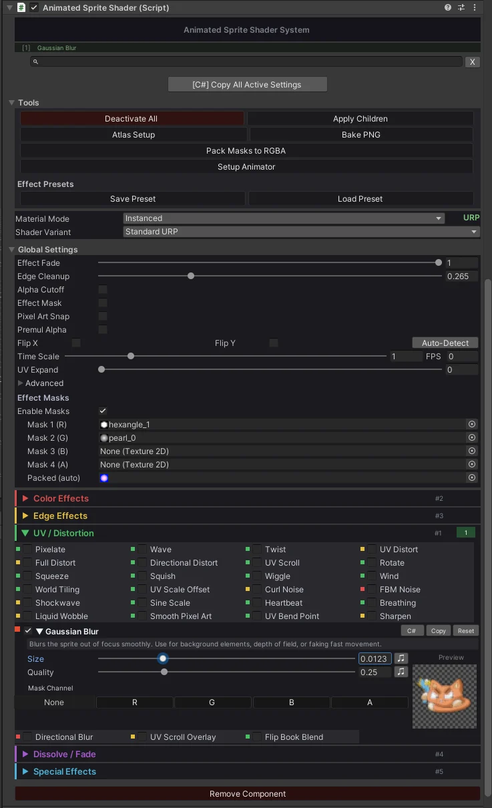The width and height of the screenshot is (492, 808).
Task: Click music note icon beside Quality
Action: [401, 672]
